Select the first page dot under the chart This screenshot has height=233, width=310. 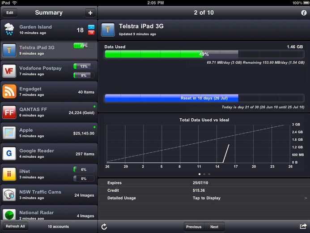tap(200, 174)
